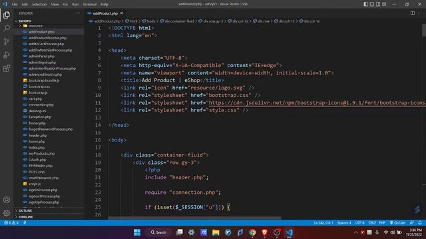This screenshot has height=239, width=426.
Task: Open addProductProcess.php in explorer
Action: click(47, 38)
